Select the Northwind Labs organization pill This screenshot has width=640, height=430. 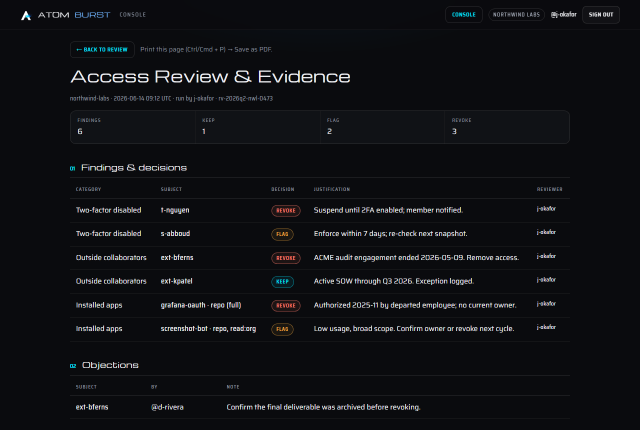(516, 14)
